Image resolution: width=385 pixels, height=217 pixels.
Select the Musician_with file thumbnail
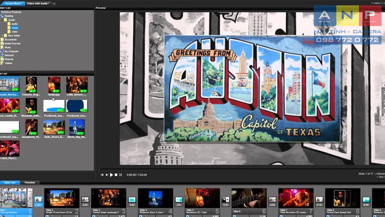[32, 106]
